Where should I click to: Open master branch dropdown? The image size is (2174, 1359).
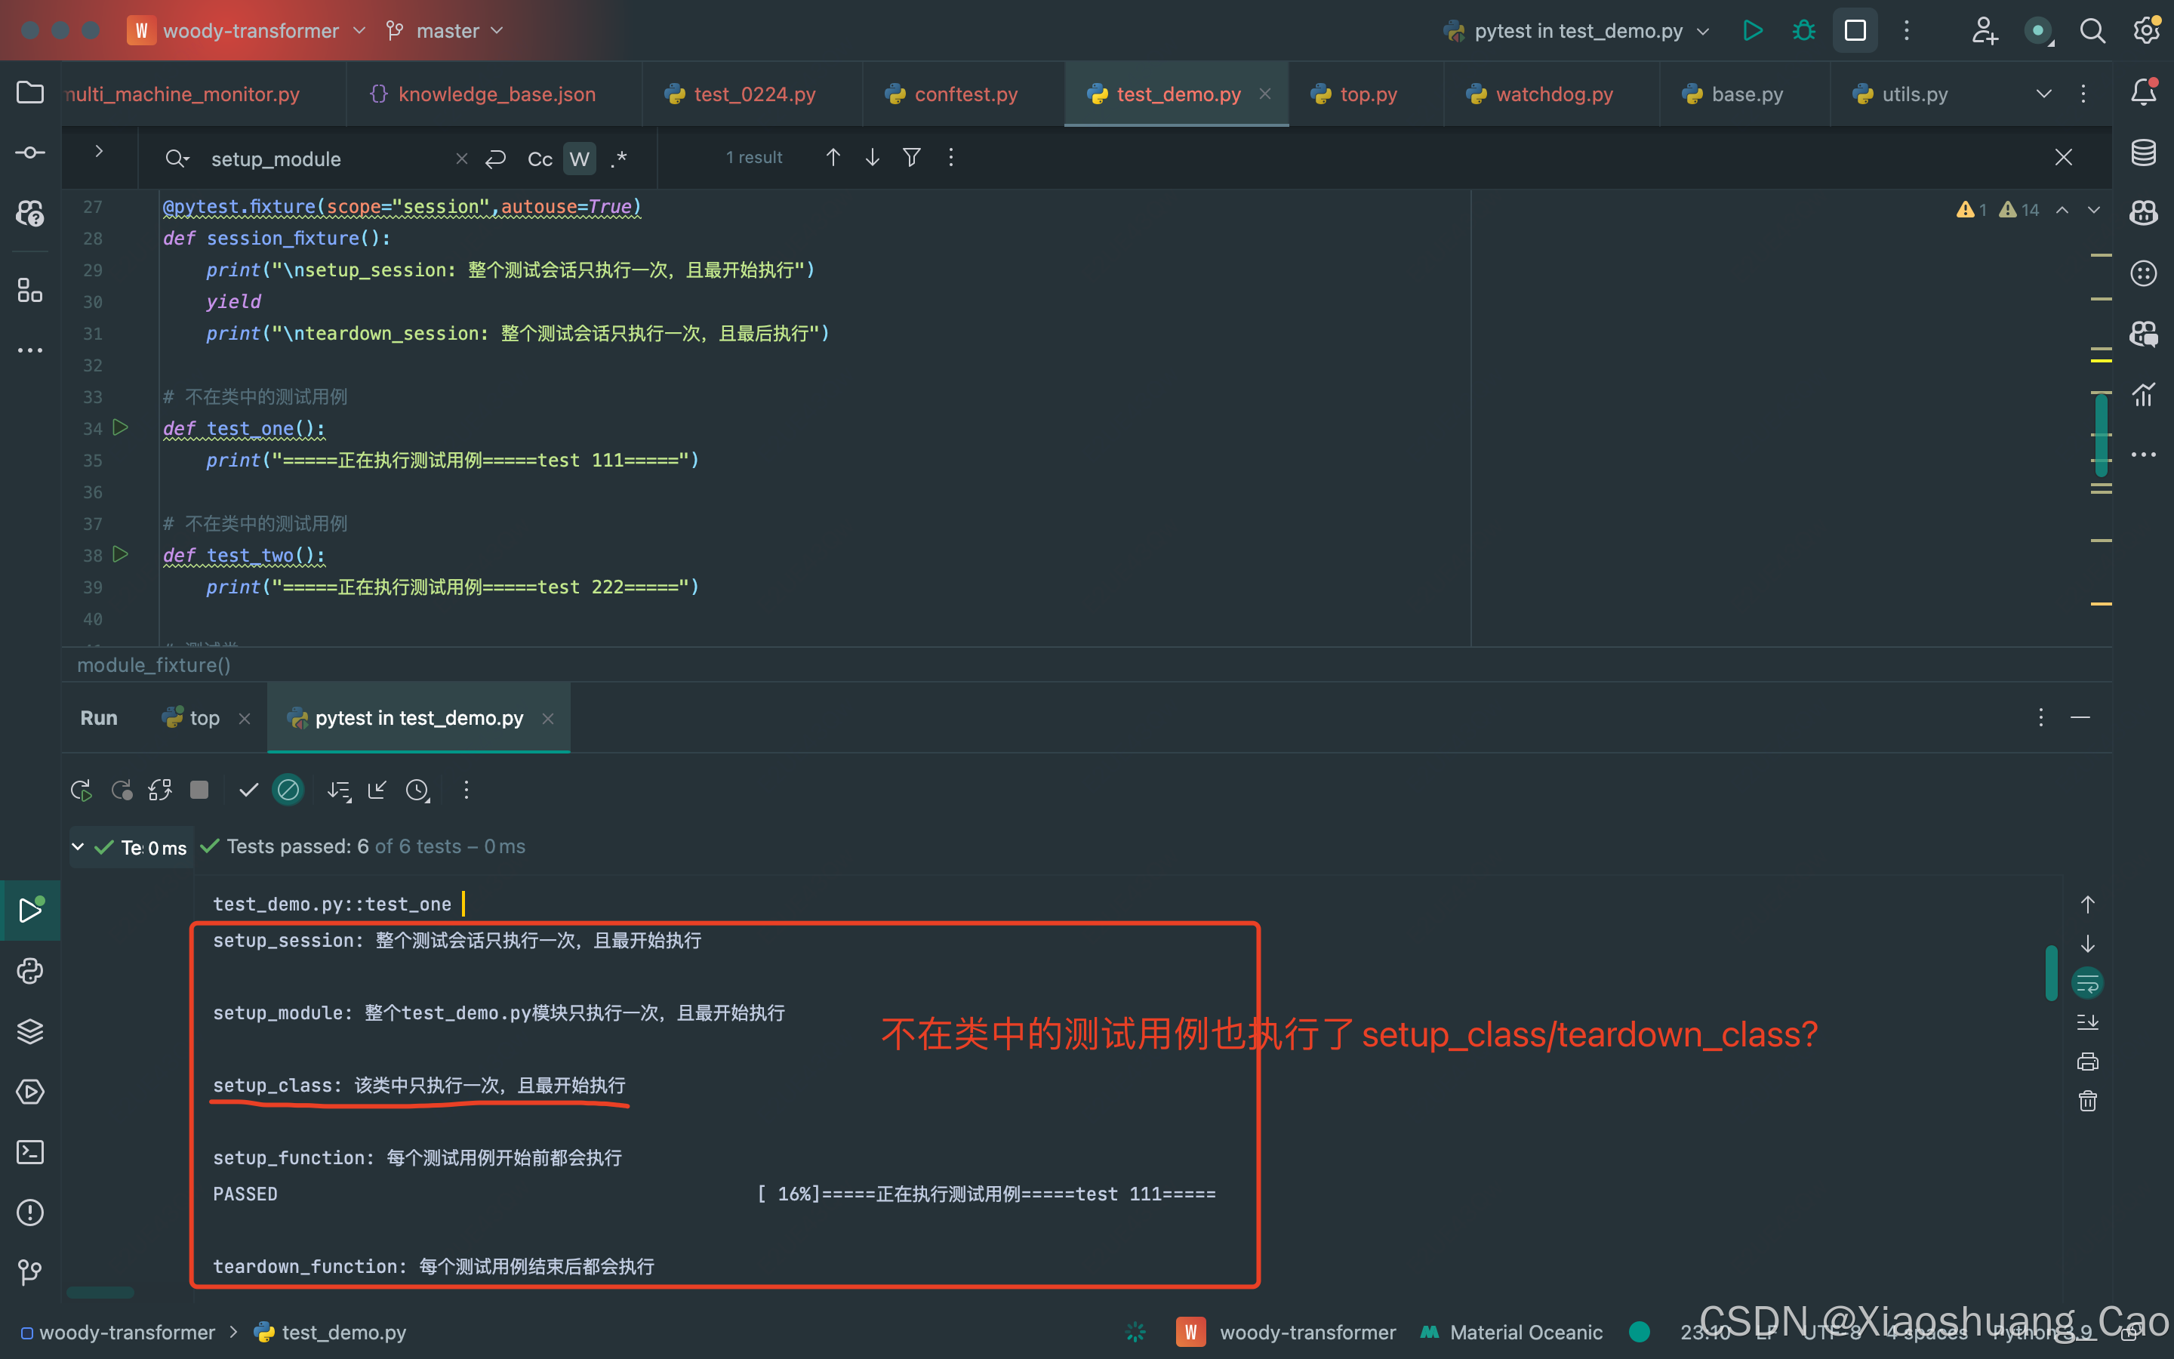[446, 30]
